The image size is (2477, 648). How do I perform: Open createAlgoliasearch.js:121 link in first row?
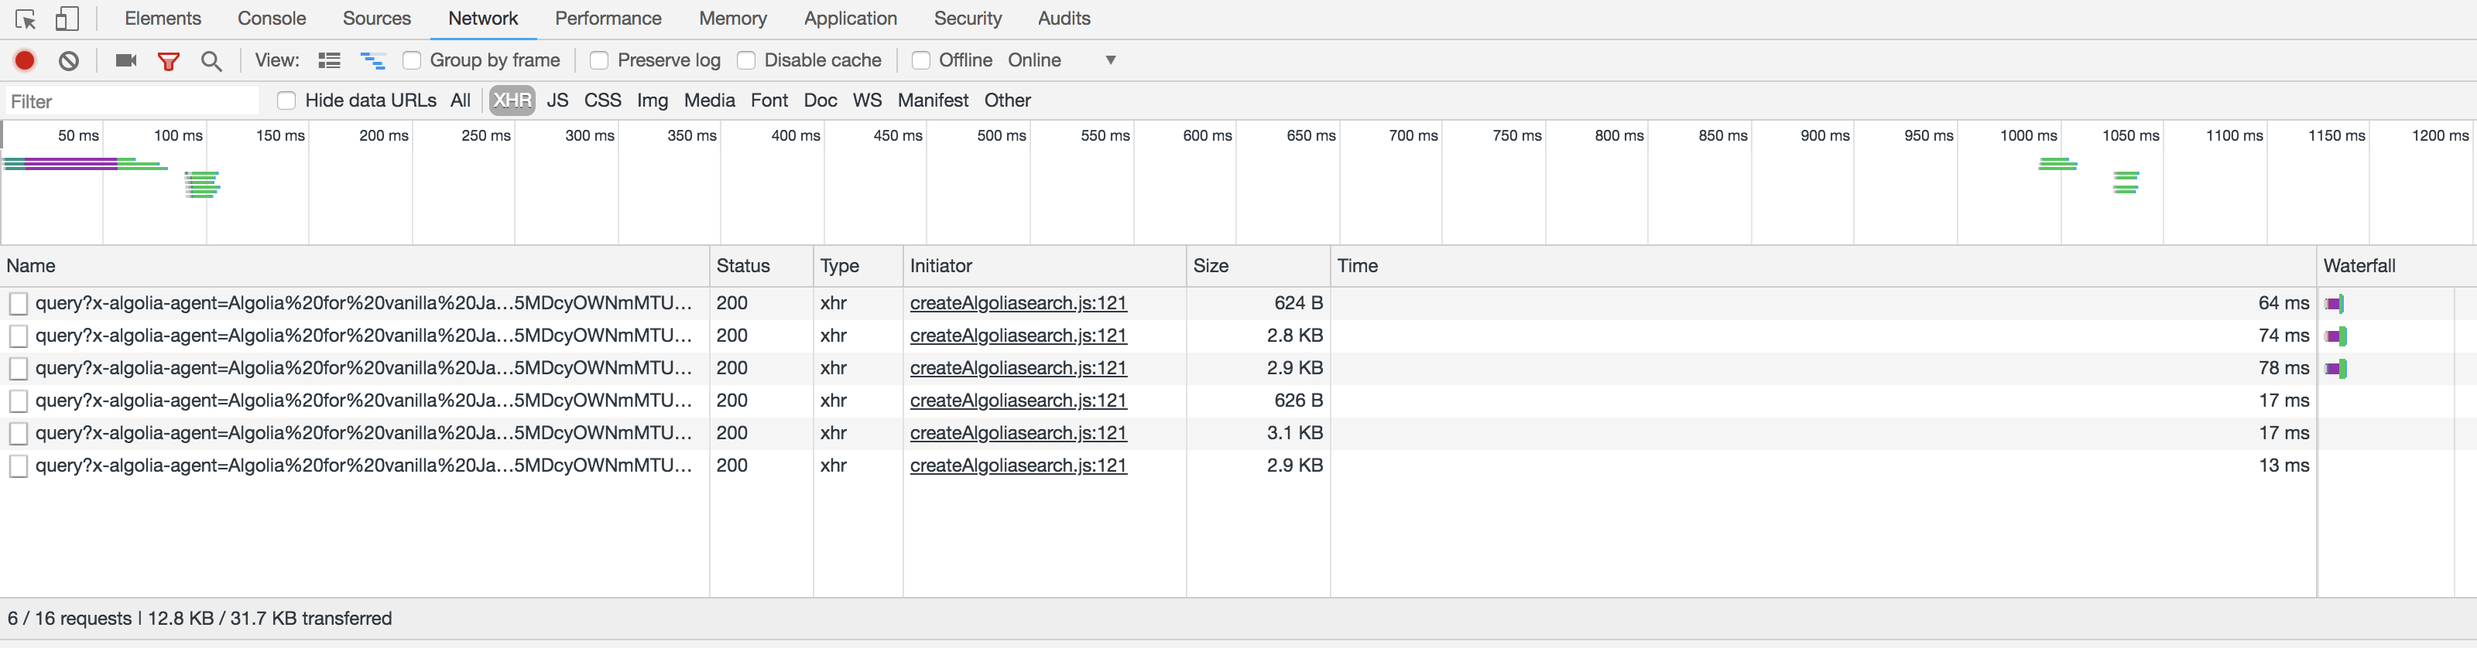tap(1017, 303)
